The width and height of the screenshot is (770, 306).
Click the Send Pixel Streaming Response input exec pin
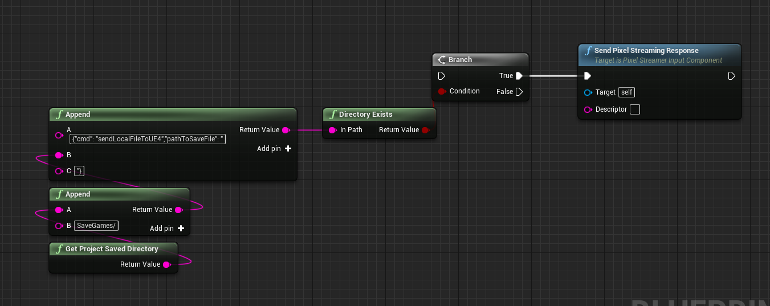[x=588, y=76]
